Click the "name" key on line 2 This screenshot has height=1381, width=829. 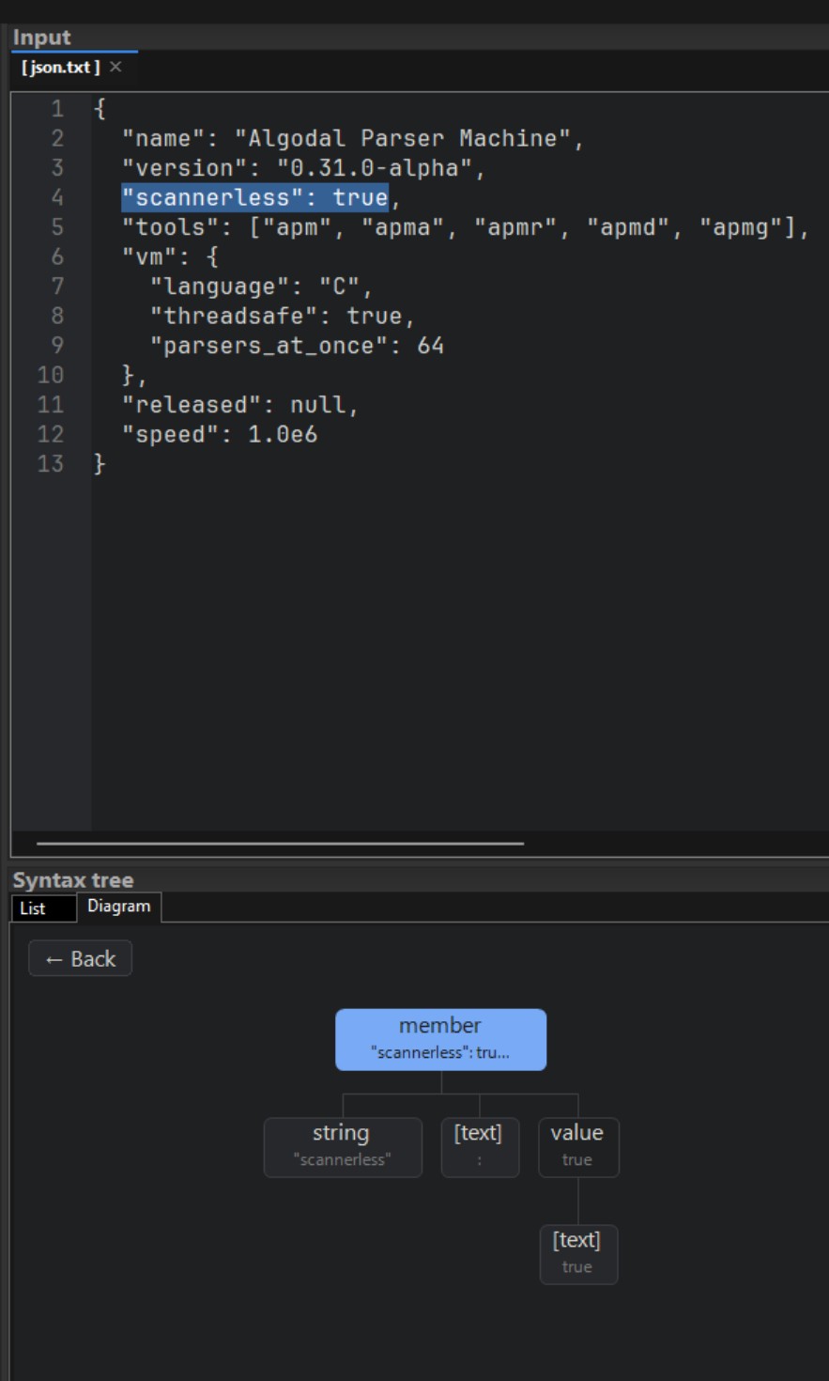coord(163,138)
